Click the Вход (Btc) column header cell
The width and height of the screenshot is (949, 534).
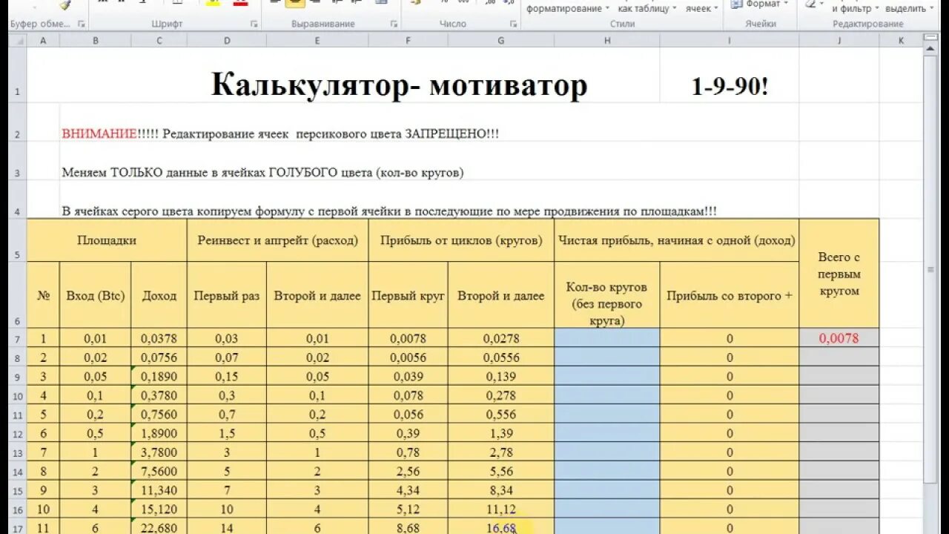click(x=96, y=295)
